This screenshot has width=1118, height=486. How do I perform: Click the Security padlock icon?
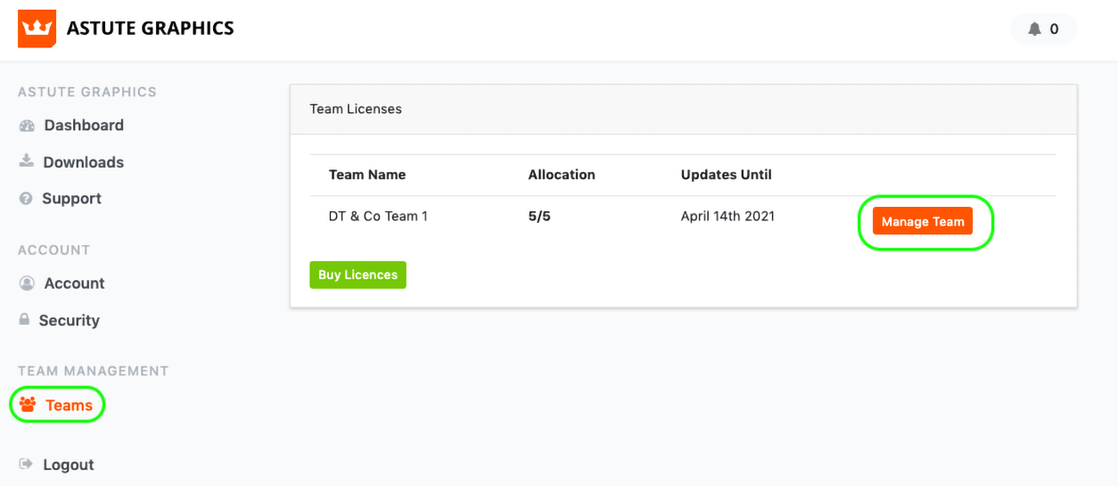click(x=25, y=319)
